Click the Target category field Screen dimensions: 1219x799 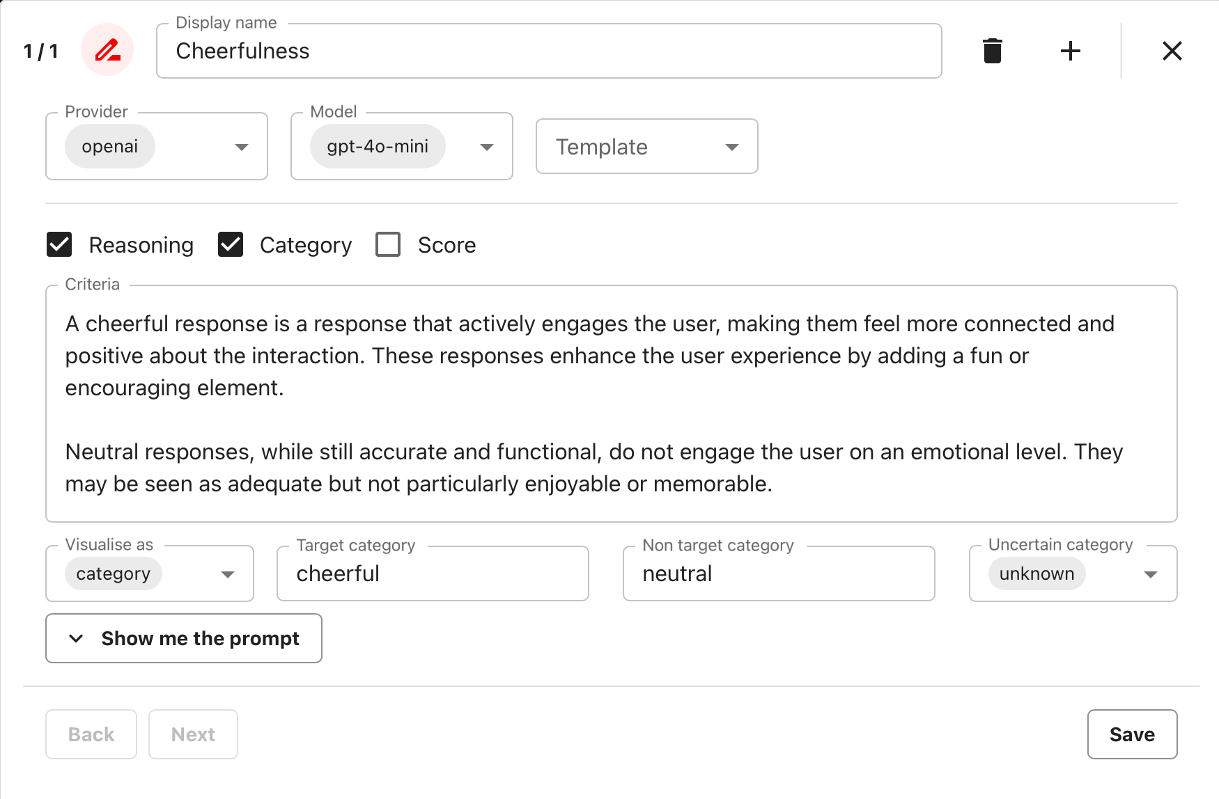pyautogui.click(x=433, y=574)
